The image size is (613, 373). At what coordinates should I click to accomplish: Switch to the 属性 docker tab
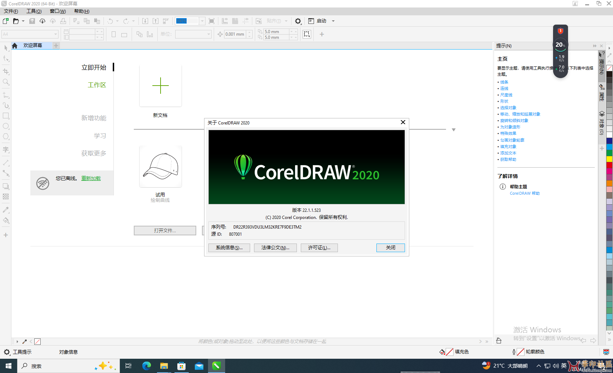[x=602, y=93]
